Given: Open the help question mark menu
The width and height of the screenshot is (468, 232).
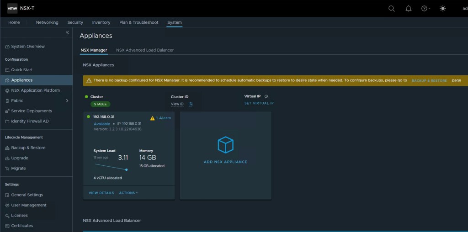Looking at the screenshot, I should click(x=425, y=8).
